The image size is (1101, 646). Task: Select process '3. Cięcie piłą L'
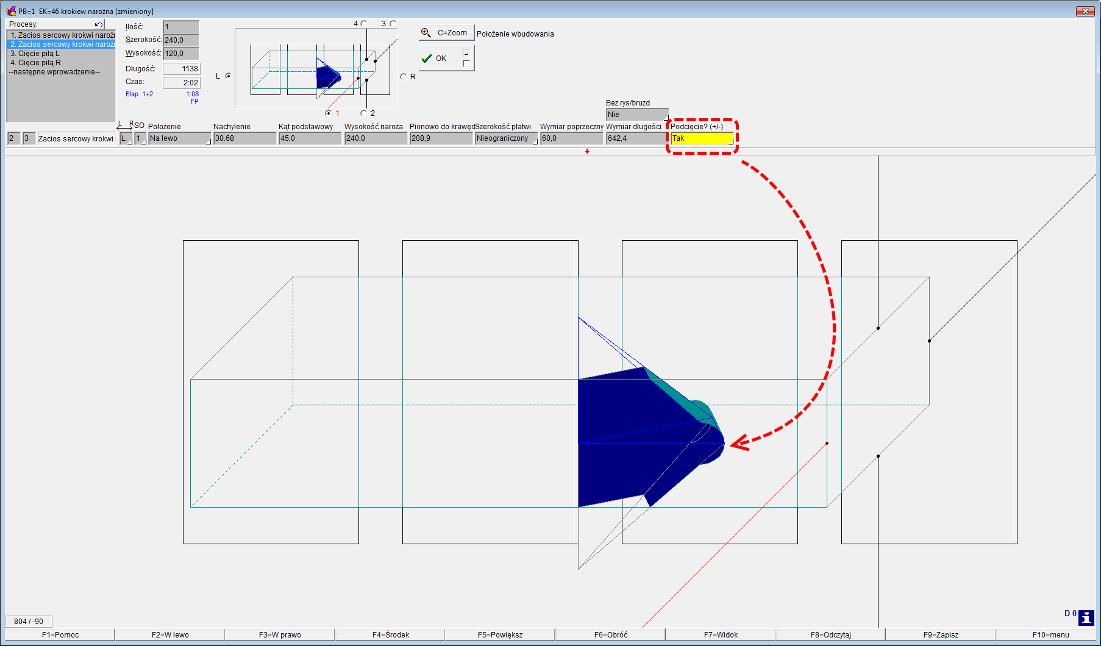35,54
